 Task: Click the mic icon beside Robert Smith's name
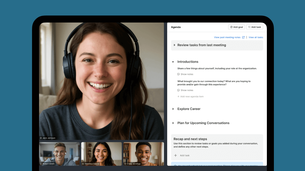click(41, 164)
